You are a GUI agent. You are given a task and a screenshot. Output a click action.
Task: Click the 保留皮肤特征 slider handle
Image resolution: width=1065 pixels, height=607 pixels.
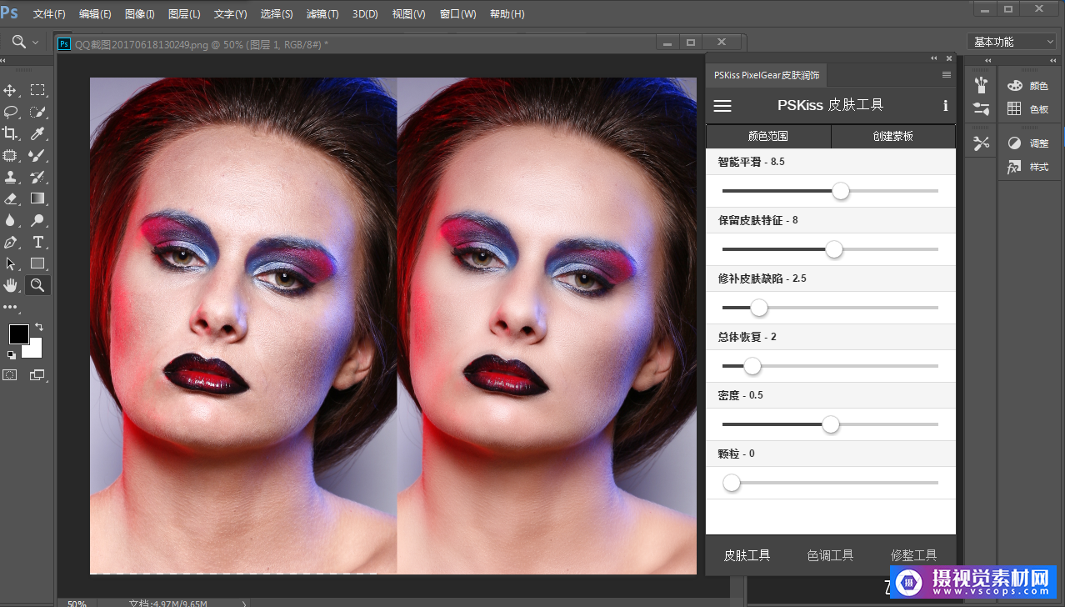tap(834, 249)
